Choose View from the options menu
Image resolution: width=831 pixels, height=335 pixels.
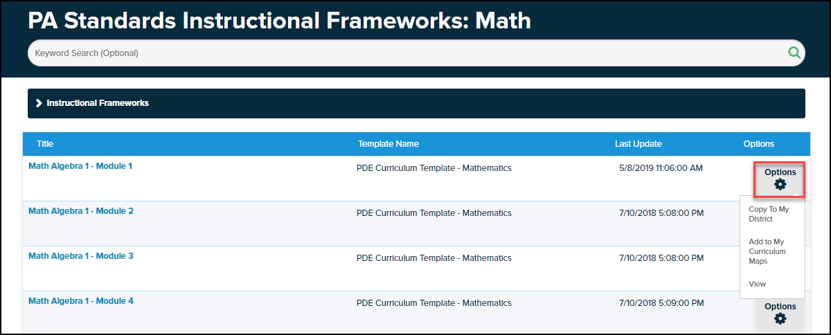[758, 284]
